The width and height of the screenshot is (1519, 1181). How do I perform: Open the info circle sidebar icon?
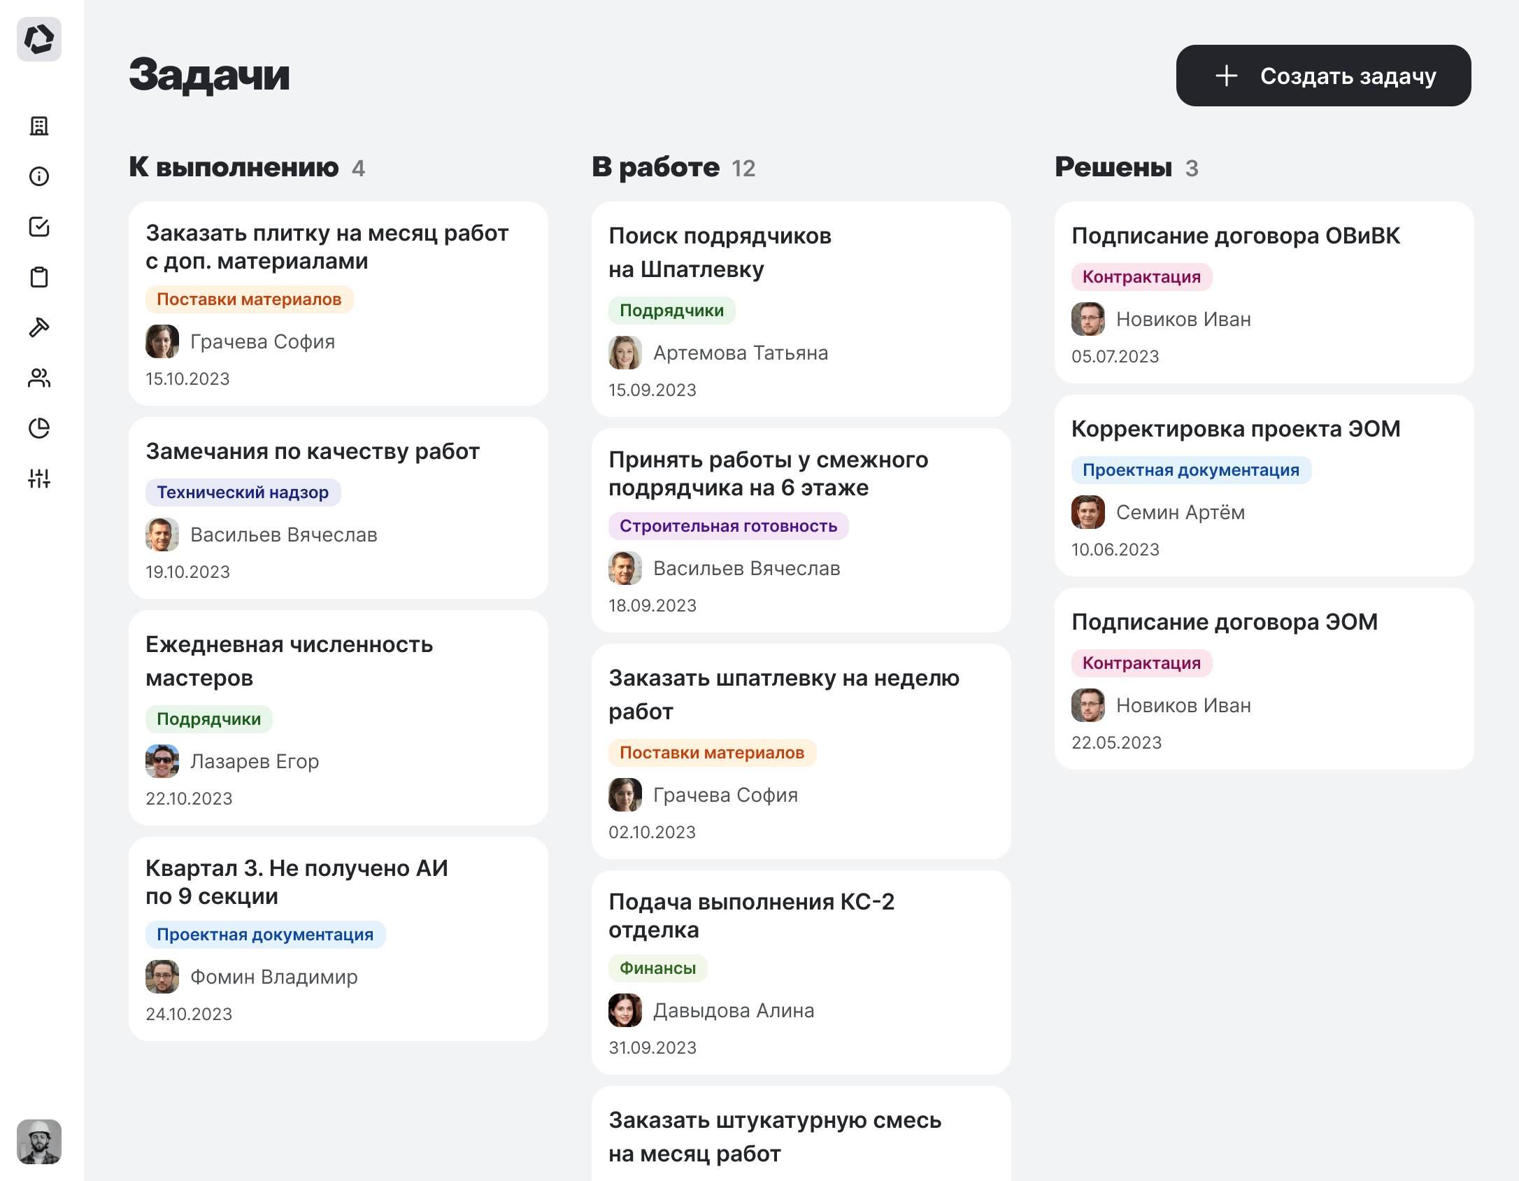39,176
